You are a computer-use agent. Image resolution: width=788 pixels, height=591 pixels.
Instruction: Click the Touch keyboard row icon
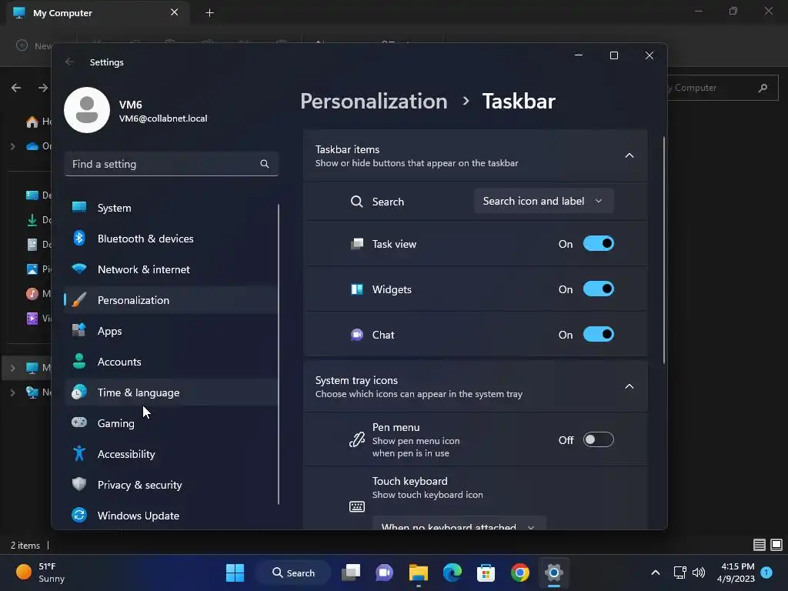point(357,506)
